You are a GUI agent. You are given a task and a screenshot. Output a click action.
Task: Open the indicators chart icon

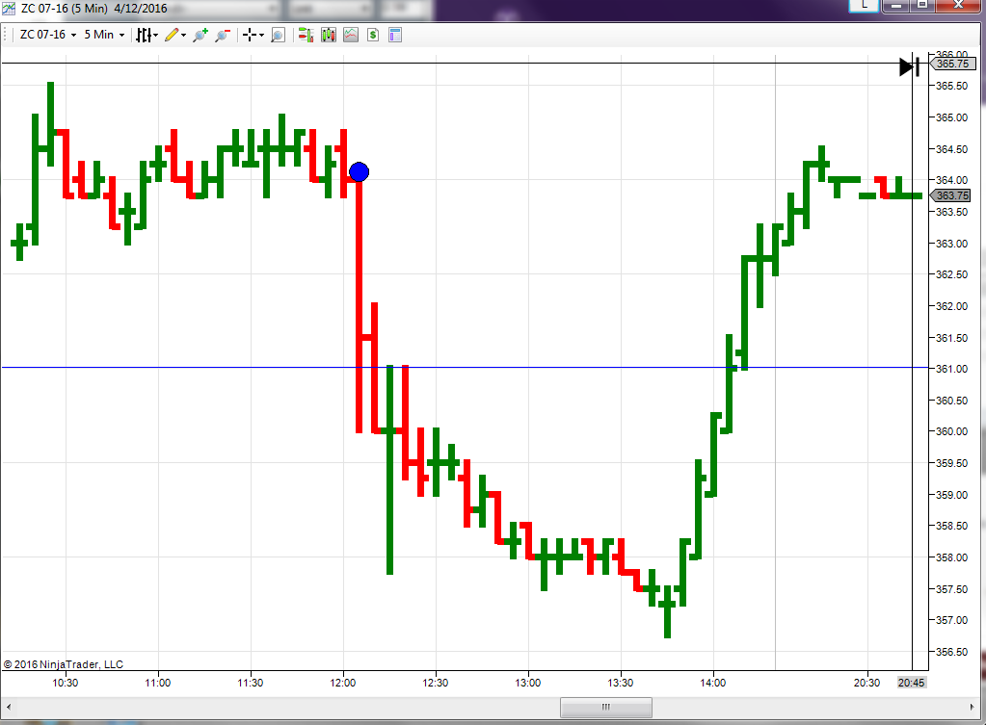pyautogui.click(x=351, y=36)
